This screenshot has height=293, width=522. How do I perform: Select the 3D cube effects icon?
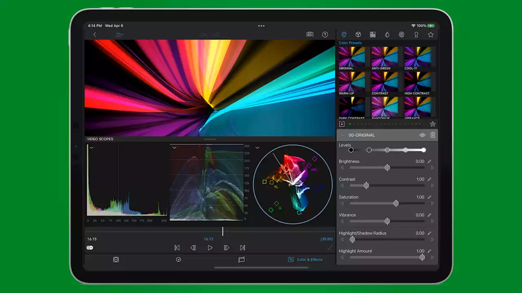358,35
